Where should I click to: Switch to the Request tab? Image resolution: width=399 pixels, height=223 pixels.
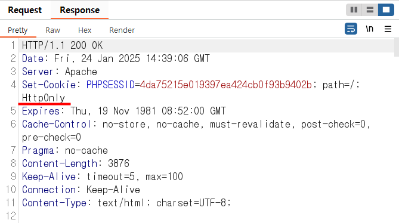(x=24, y=10)
